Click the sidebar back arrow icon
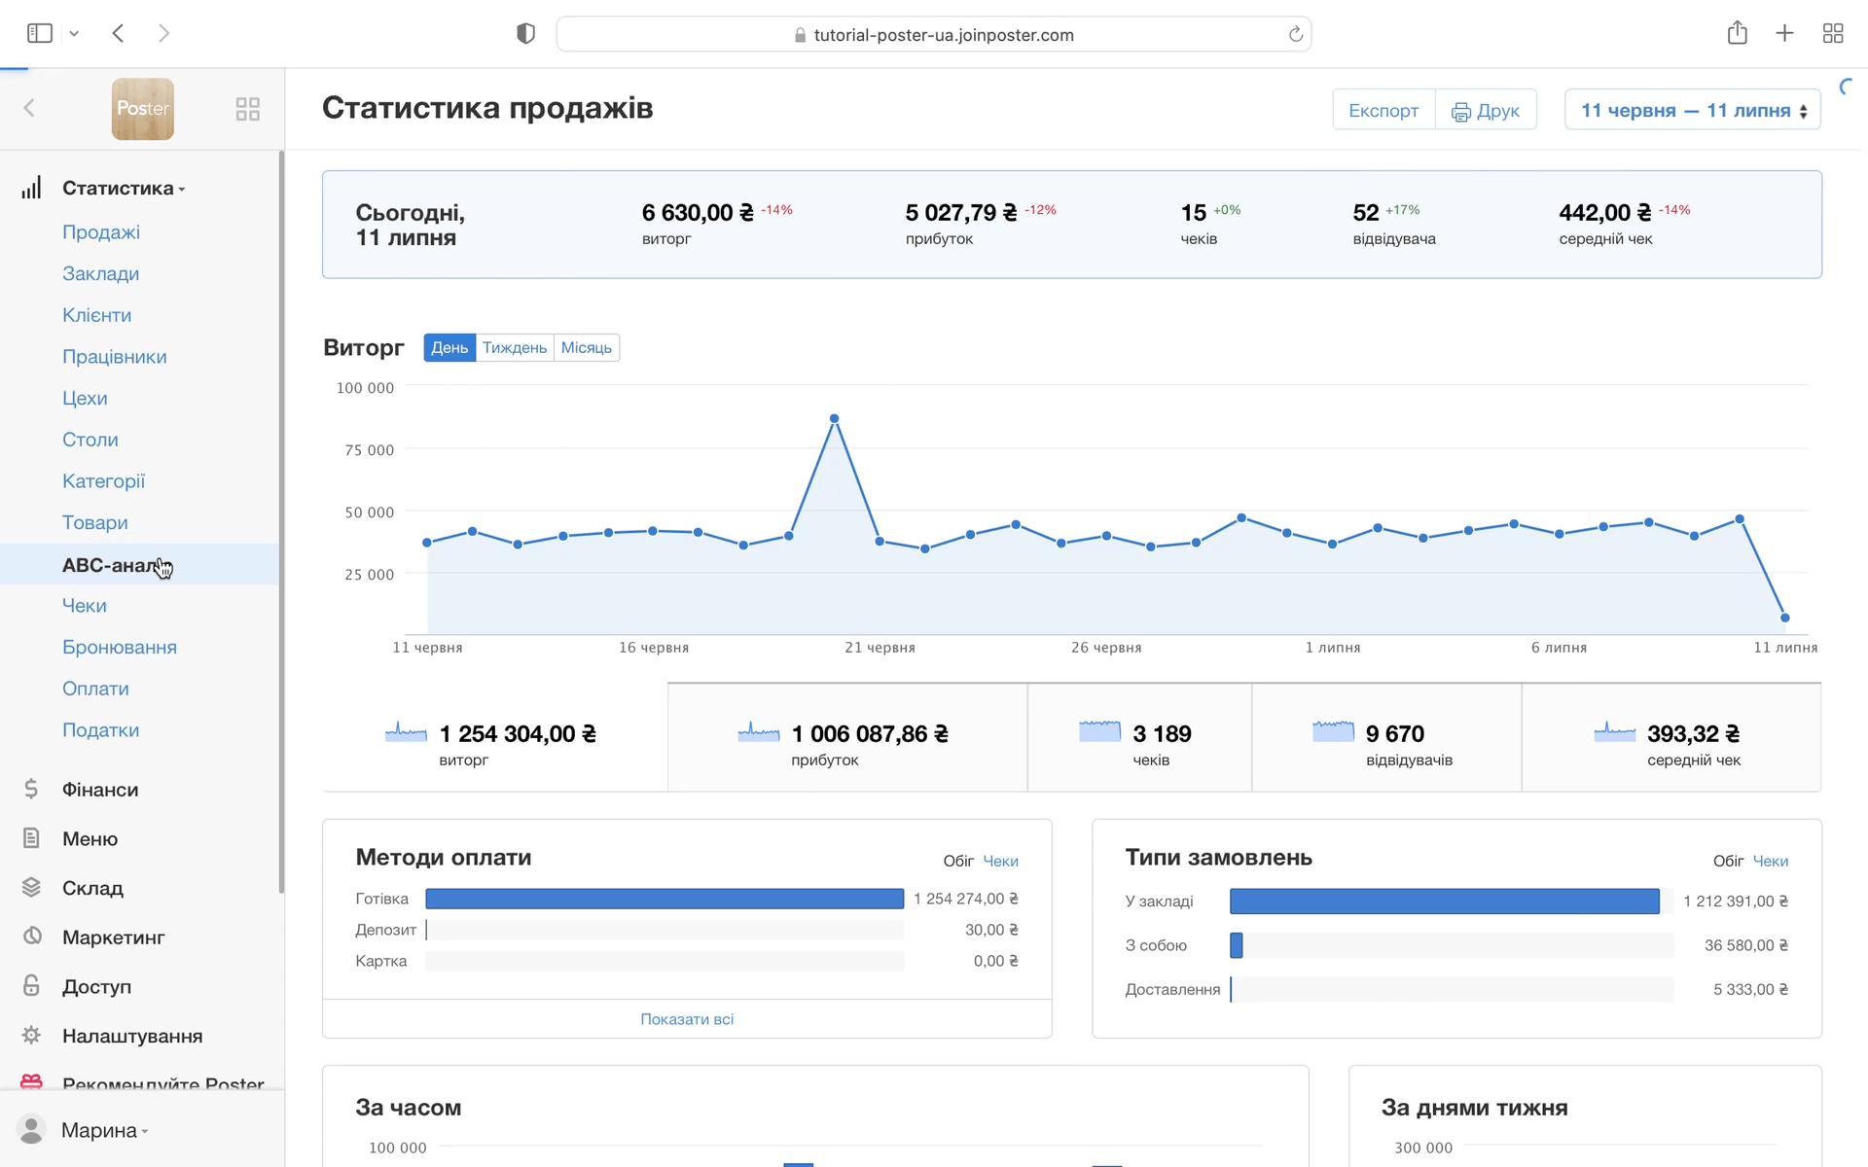1868x1167 pixels. (x=29, y=108)
